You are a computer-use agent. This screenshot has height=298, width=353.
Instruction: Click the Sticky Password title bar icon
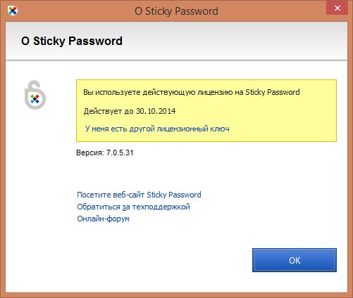pos(13,11)
